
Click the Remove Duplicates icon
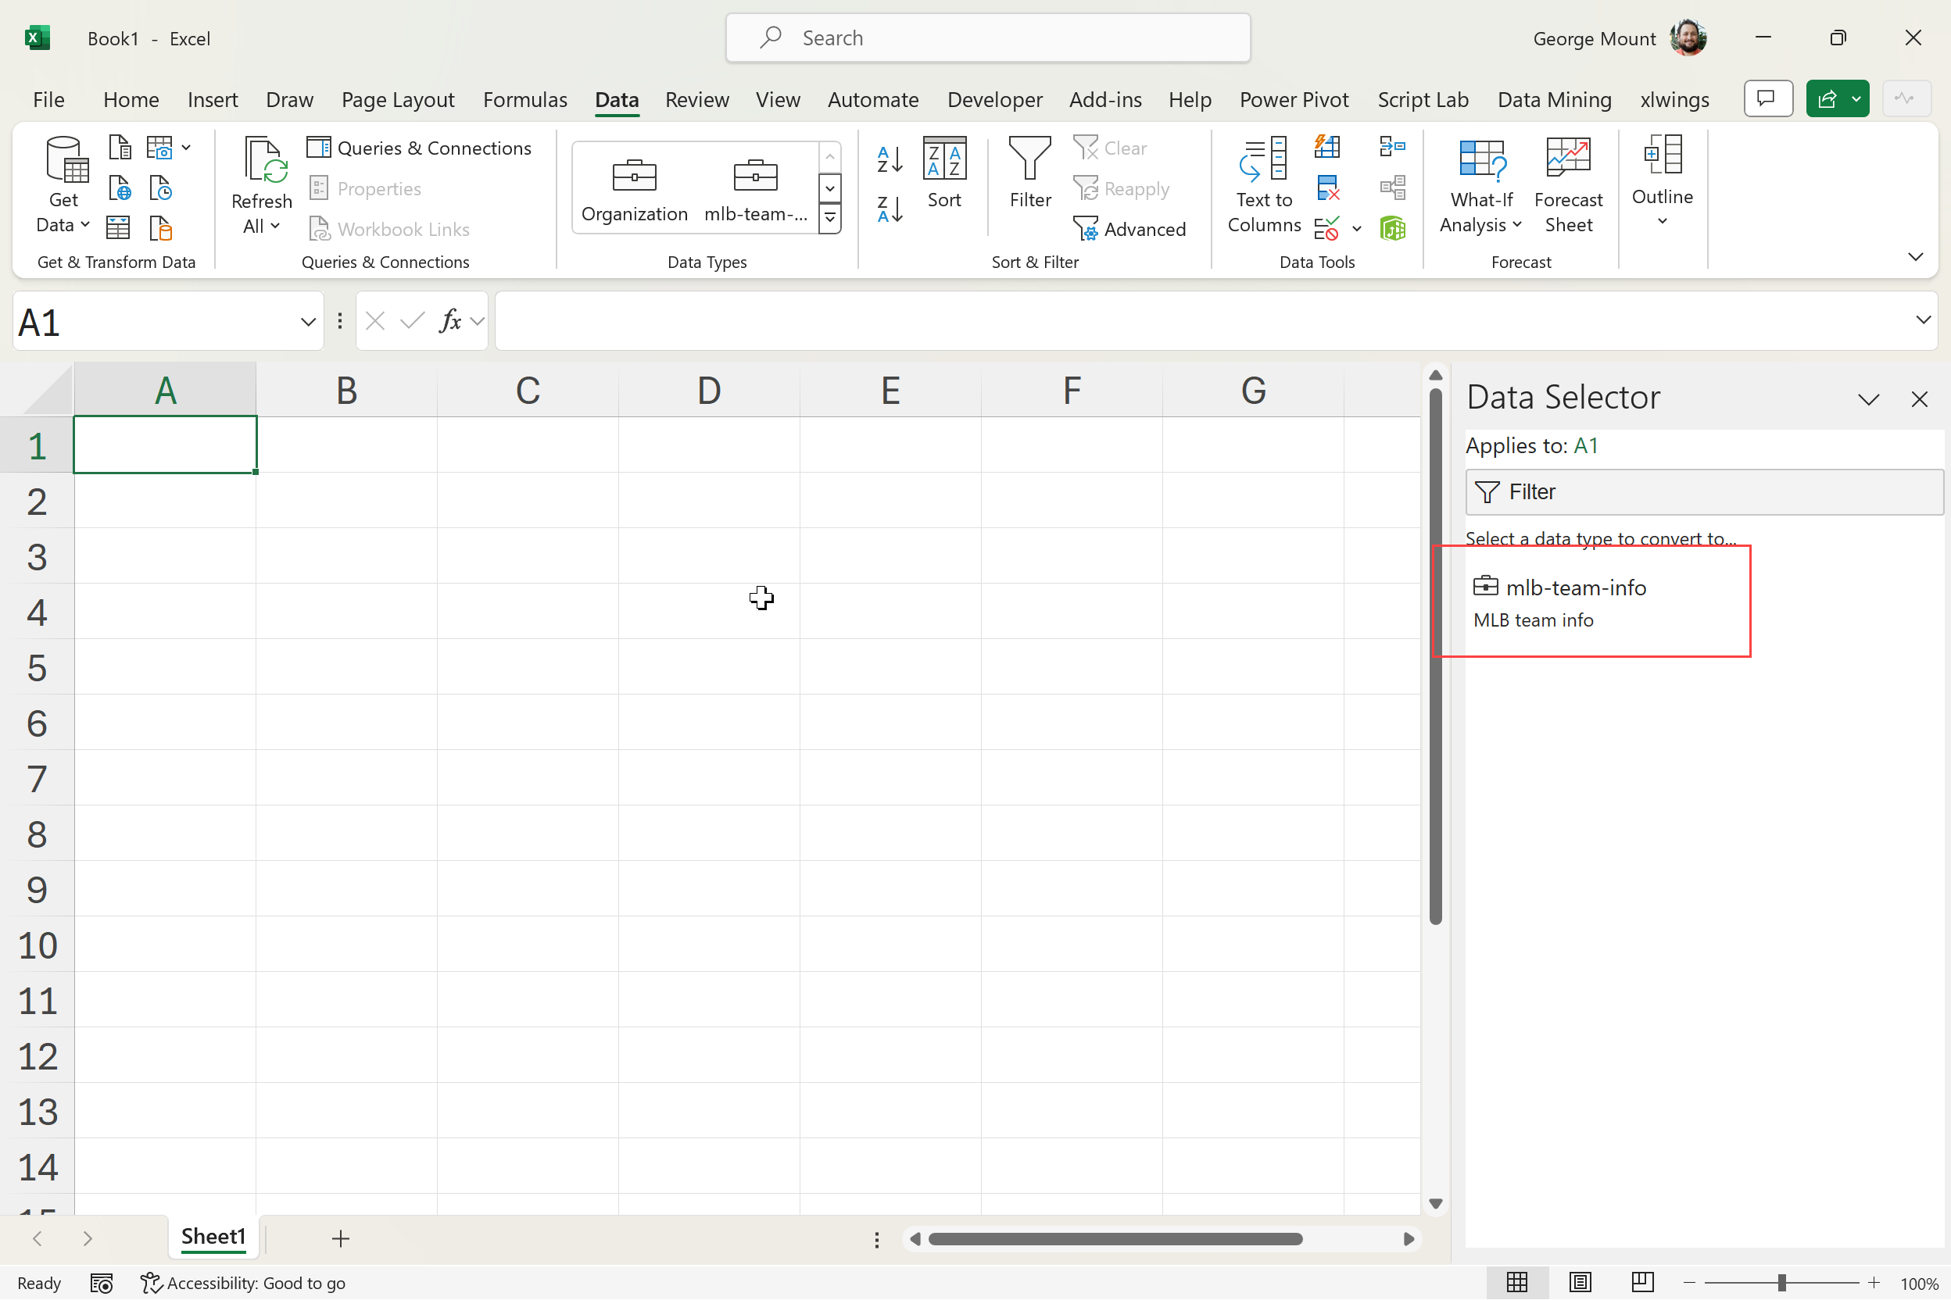1327,189
